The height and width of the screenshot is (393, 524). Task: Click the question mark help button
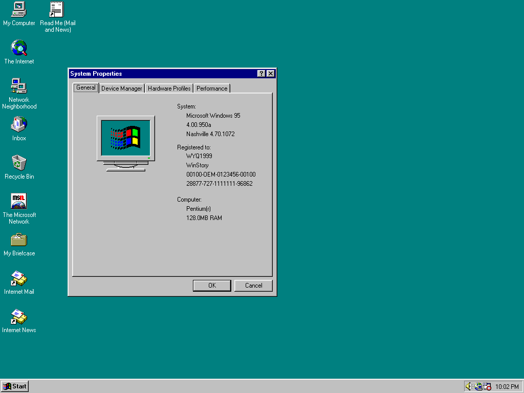point(261,74)
